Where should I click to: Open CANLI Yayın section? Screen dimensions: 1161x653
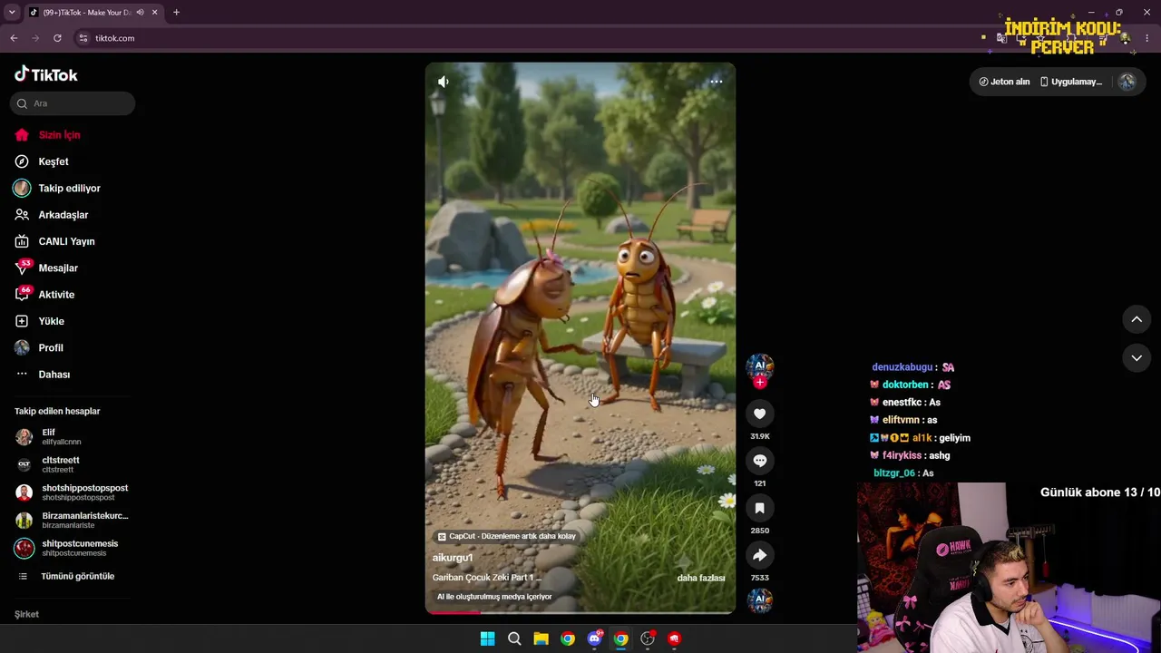54,241
